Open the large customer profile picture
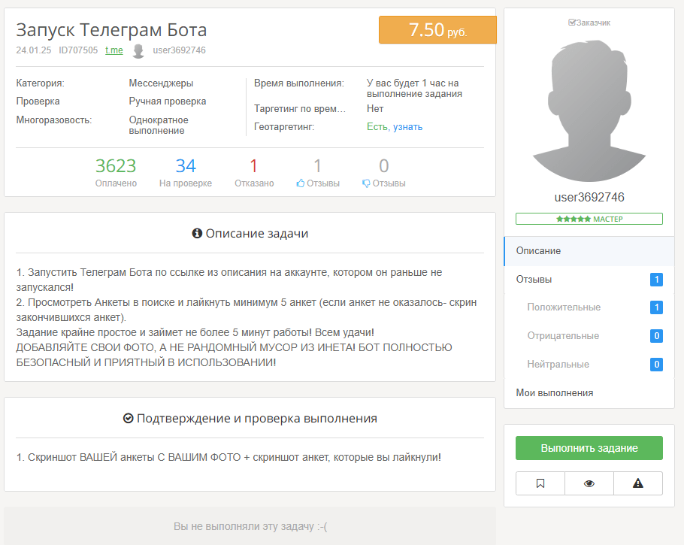Viewport: 684px width, 545px height. coord(589,111)
